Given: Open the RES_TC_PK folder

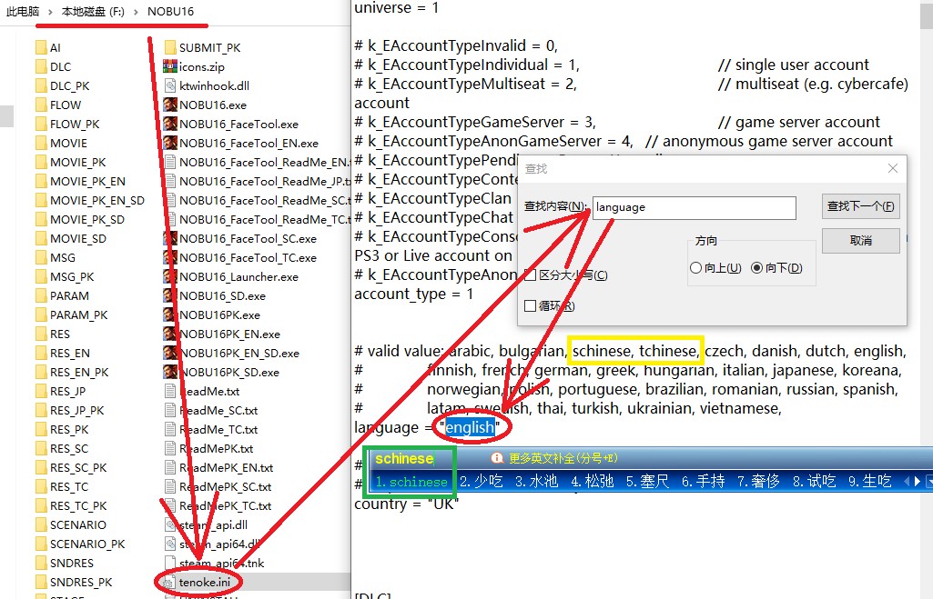Looking at the screenshot, I should click(71, 505).
